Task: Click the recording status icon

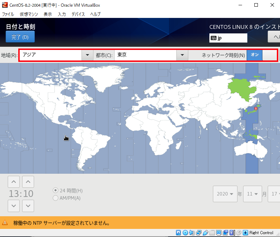Action: pyautogui.click(x=225, y=232)
